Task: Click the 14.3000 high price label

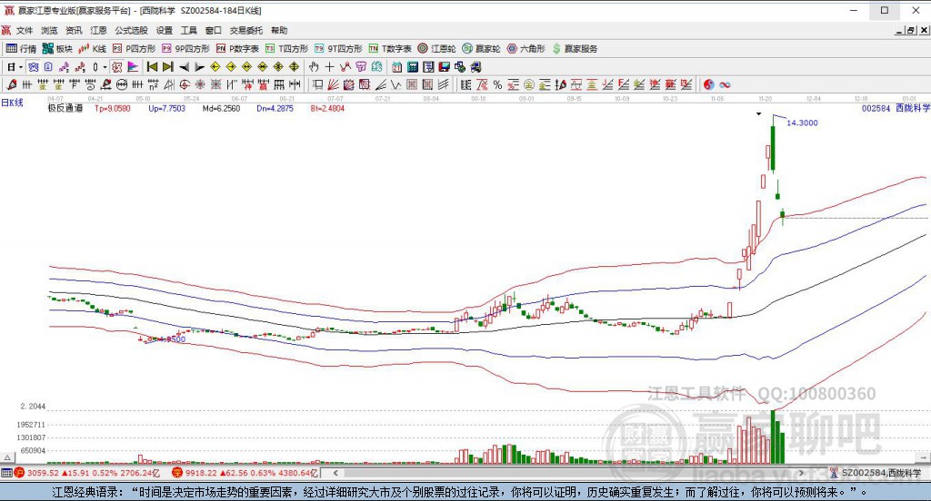Action: [x=802, y=123]
